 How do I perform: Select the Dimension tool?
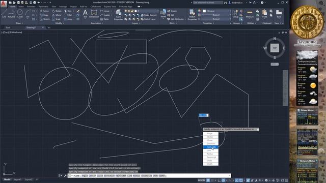(94, 14)
